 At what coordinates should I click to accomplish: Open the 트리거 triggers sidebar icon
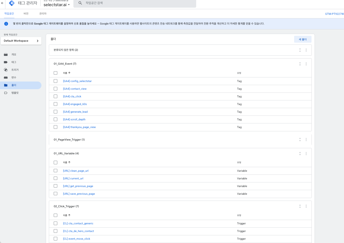[x=6, y=70]
